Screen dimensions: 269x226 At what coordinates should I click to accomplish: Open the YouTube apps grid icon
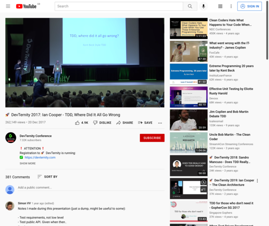220,6
